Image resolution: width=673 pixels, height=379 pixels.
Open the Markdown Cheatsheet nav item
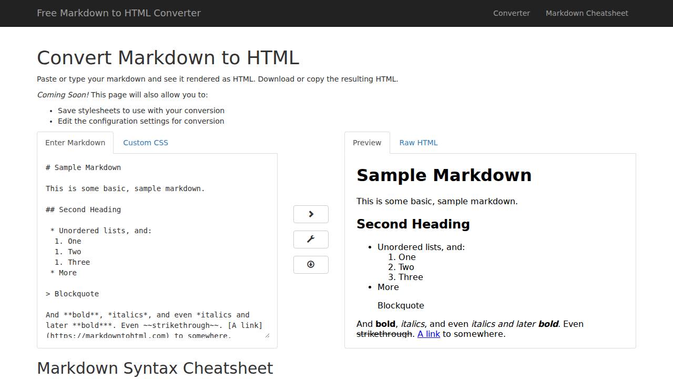click(x=587, y=13)
